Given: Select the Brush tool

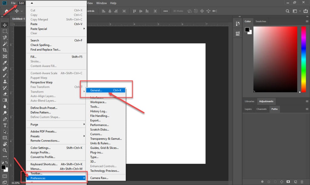Looking at the screenshot, I should [5, 75].
